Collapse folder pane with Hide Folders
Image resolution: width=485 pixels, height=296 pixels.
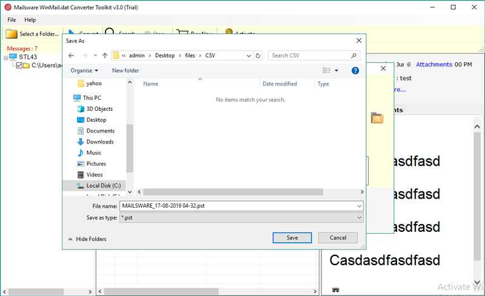point(87,239)
